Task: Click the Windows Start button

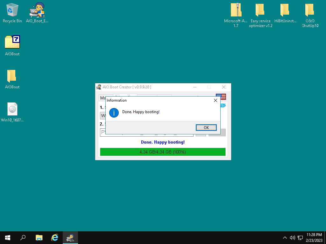Action: 7,237
